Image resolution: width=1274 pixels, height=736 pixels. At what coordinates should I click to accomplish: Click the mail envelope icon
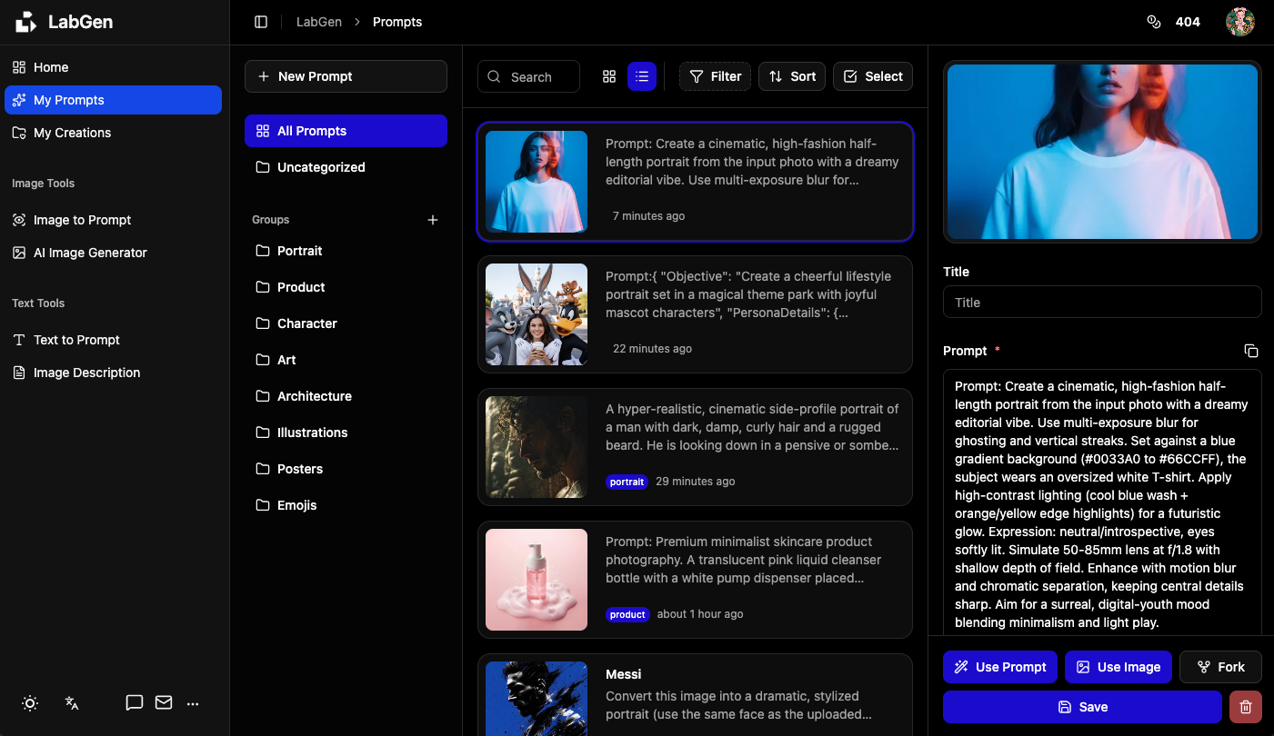point(164,702)
